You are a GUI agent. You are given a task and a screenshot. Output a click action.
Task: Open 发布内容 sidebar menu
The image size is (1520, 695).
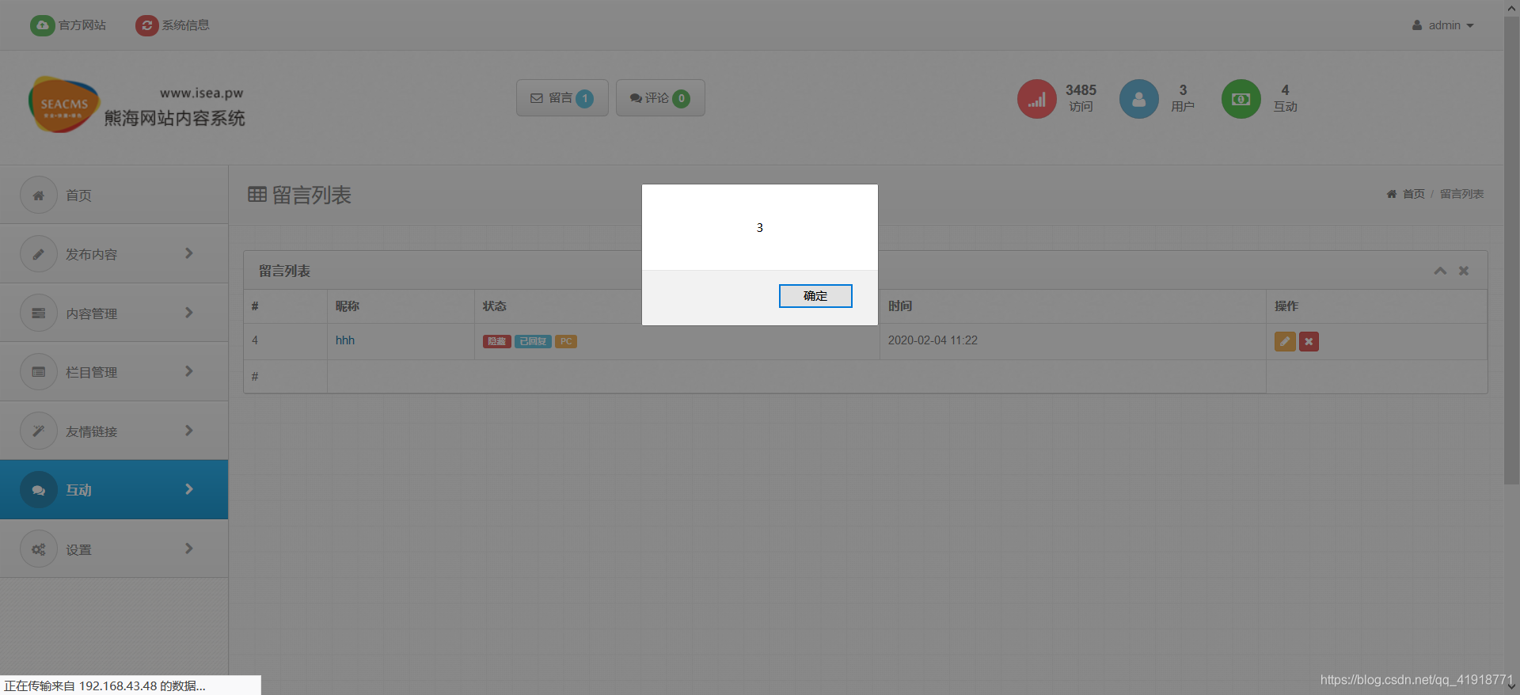pyautogui.click(x=114, y=254)
